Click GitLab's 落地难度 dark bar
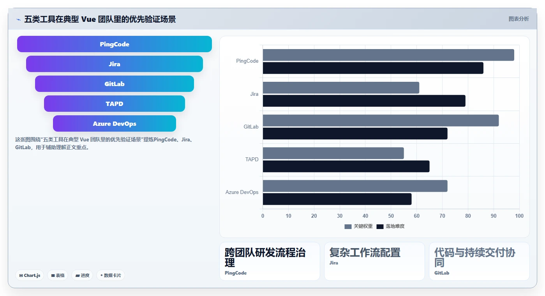Viewport: 545px width, 296px height. point(355,134)
